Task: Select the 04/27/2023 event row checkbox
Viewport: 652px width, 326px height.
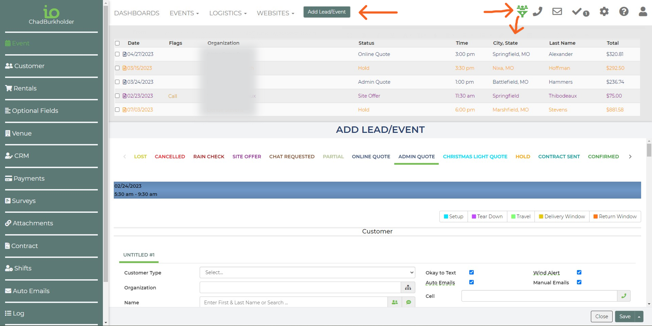Action: 117,54
